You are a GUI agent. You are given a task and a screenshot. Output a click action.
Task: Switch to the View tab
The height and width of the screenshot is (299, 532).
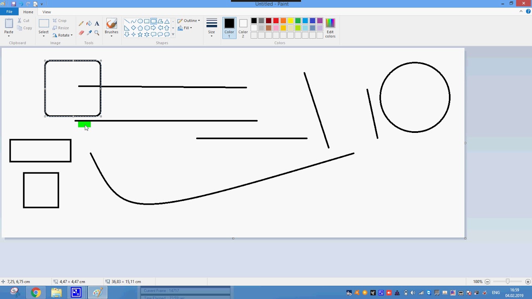pyautogui.click(x=47, y=12)
